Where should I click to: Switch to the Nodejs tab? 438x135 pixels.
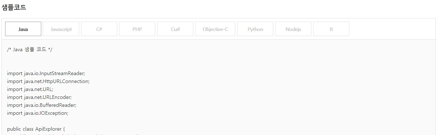coord(293,29)
